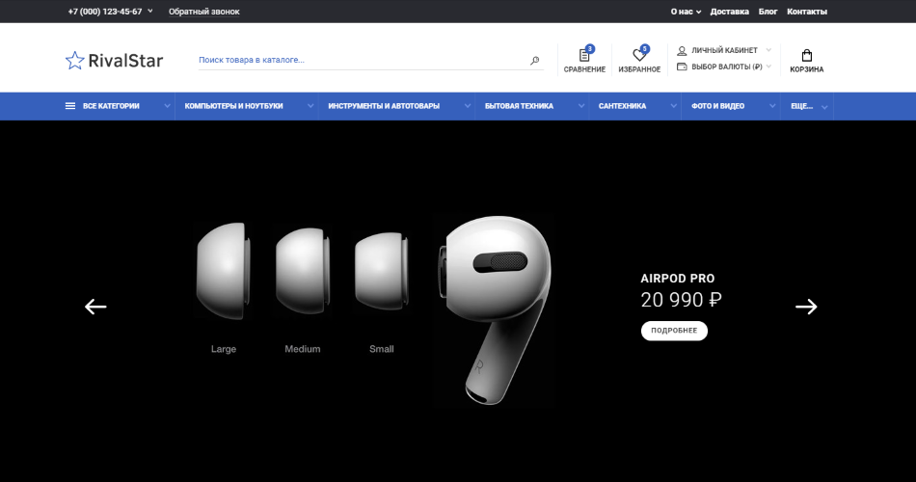Click the Подробнее button
The image size is (916, 482).
[674, 331]
